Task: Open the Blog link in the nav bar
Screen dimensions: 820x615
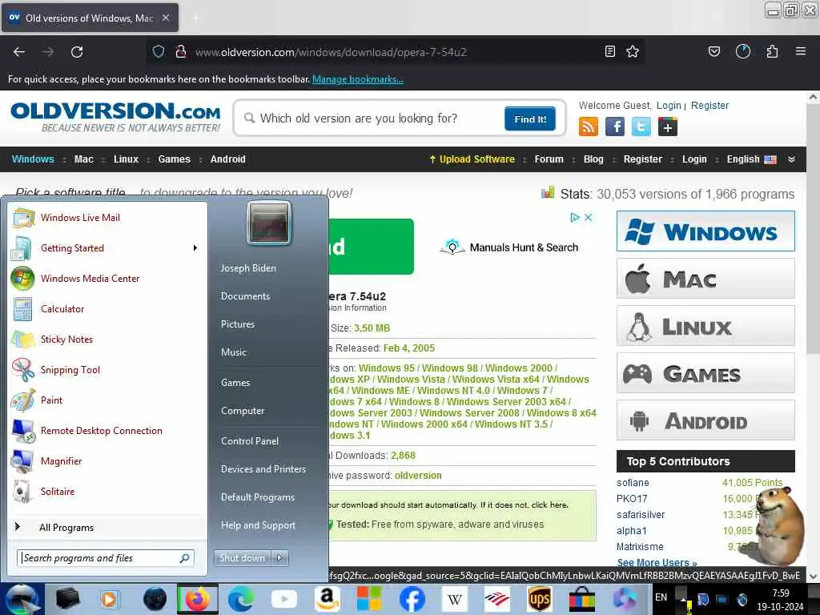Action: [593, 159]
